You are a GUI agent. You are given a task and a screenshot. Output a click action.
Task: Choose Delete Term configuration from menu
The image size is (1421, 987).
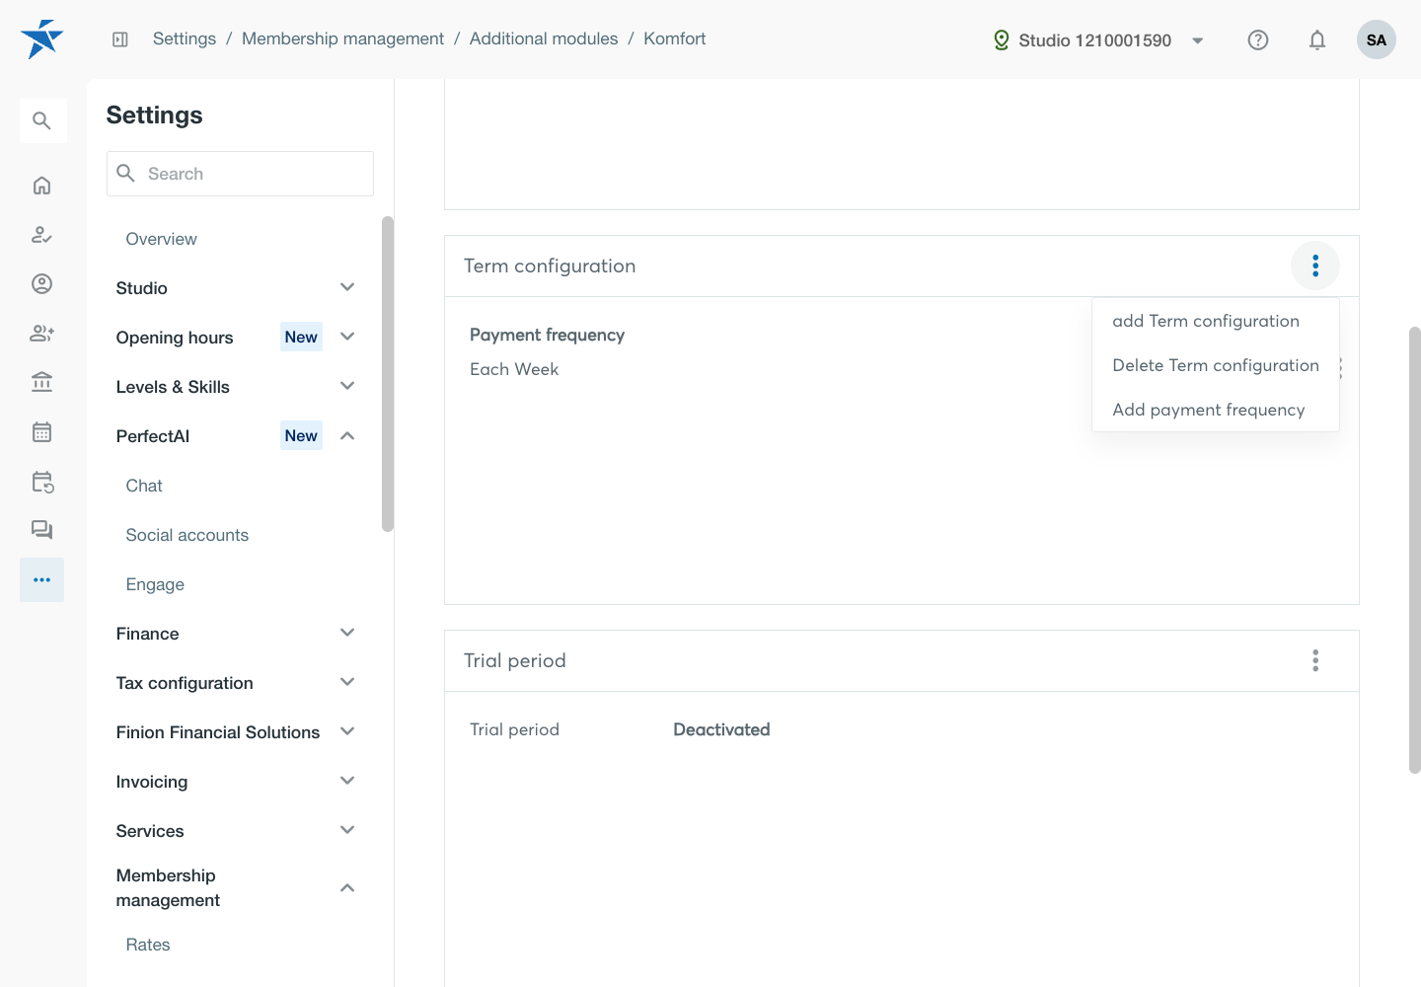click(x=1216, y=365)
